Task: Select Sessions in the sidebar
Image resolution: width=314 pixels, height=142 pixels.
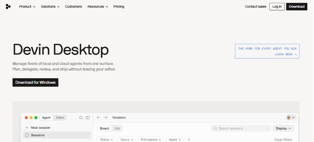Action: pyautogui.click(x=57, y=135)
